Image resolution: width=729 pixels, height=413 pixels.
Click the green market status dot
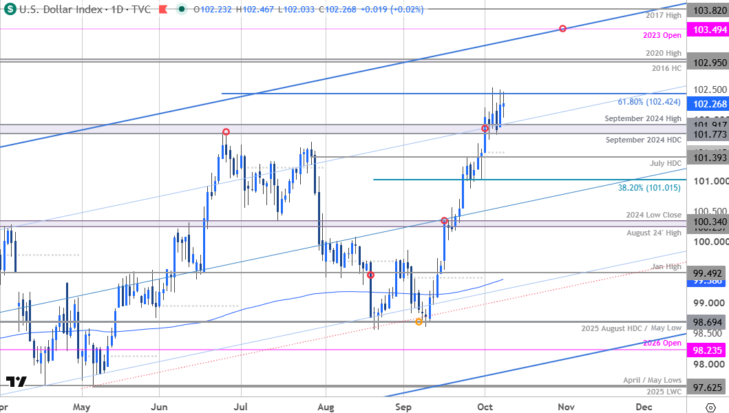pos(182,9)
